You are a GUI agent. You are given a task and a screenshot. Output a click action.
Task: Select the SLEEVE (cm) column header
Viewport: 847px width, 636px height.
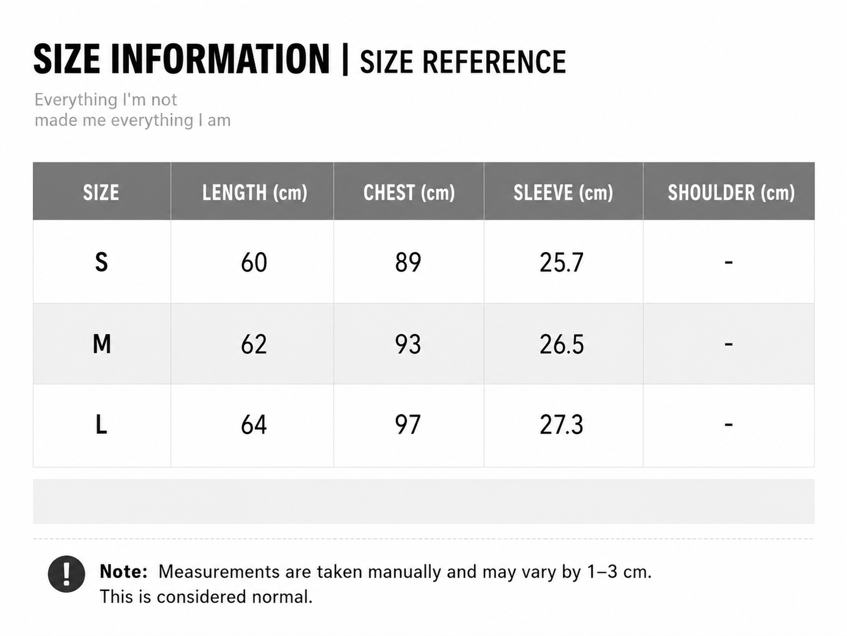pos(563,192)
